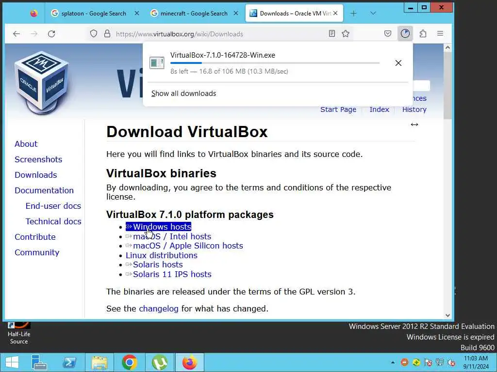Image resolution: width=497 pixels, height=372 pixels.
Task: Cancel the VirtualBox exe download
Action: click(398, 63)
